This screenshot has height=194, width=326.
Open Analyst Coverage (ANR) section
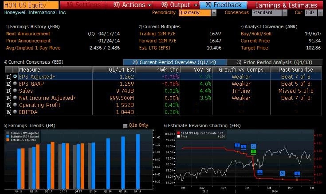(269, 27)
